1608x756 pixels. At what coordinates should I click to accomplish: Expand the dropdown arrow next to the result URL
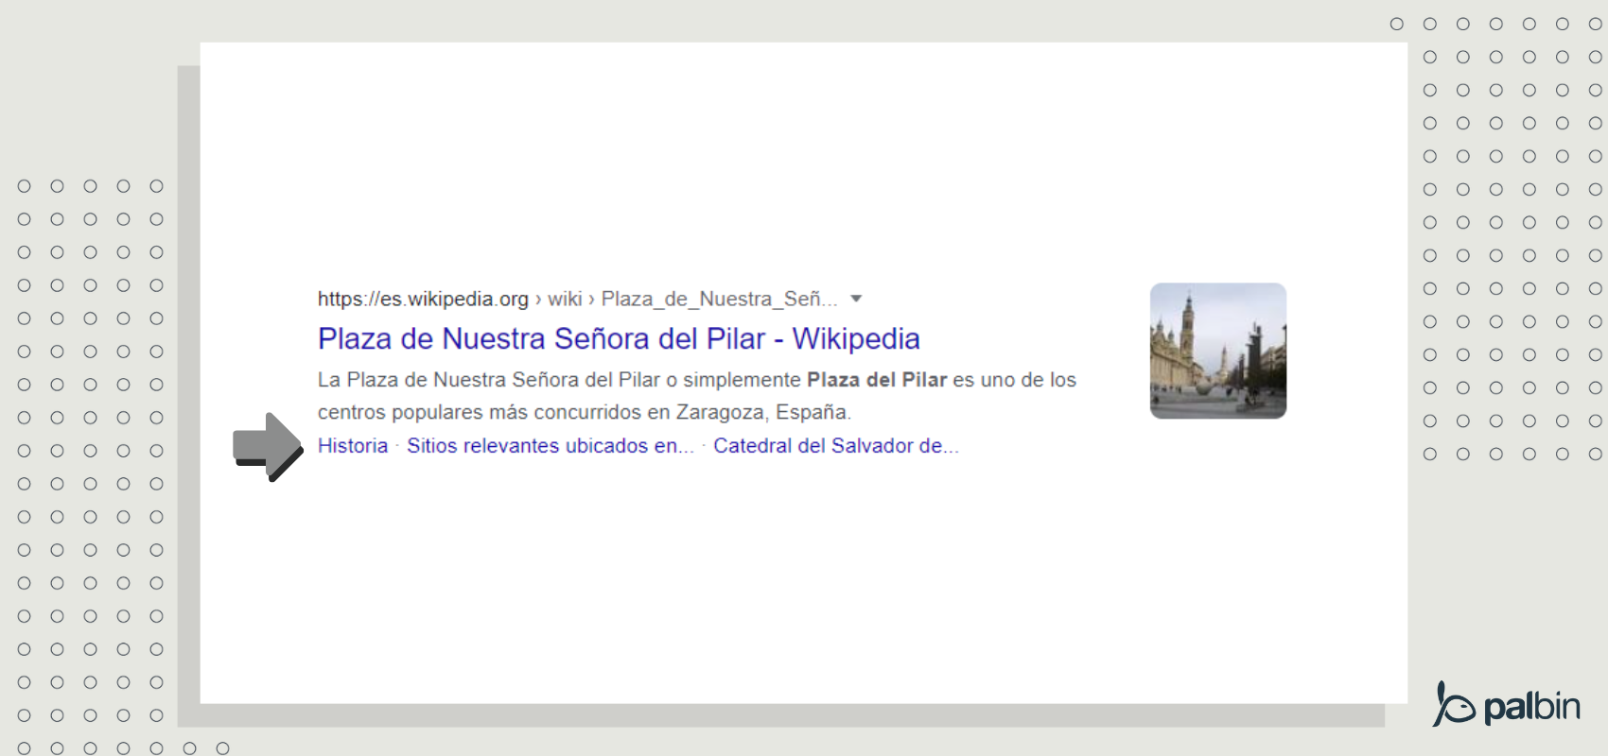coord(856,299)
